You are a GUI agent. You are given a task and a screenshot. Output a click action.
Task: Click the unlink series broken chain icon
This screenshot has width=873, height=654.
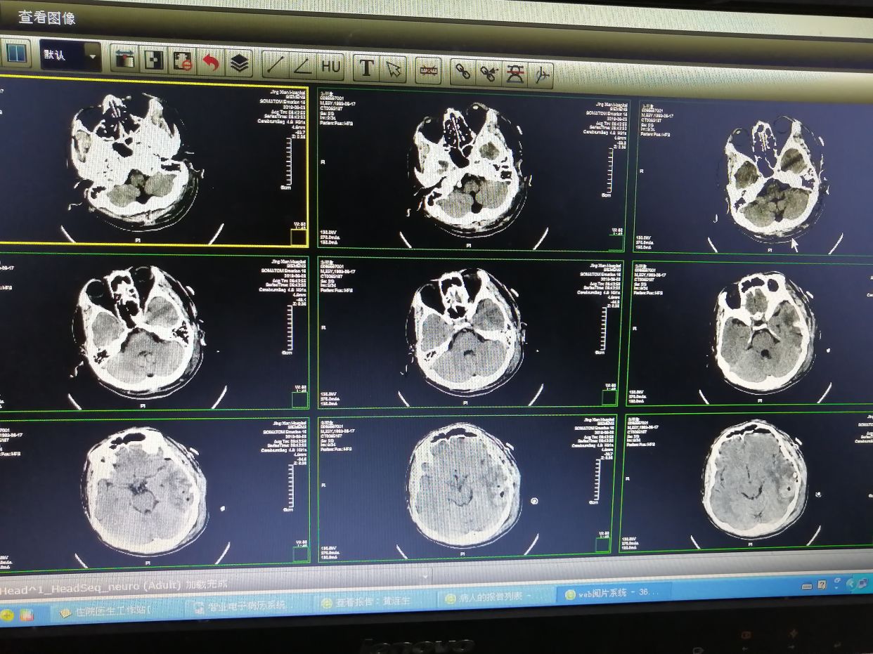[x=489, y=72]
